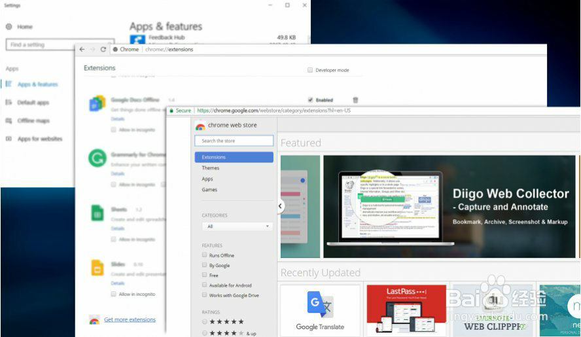Click the Slides extension icon

point(97,268)
